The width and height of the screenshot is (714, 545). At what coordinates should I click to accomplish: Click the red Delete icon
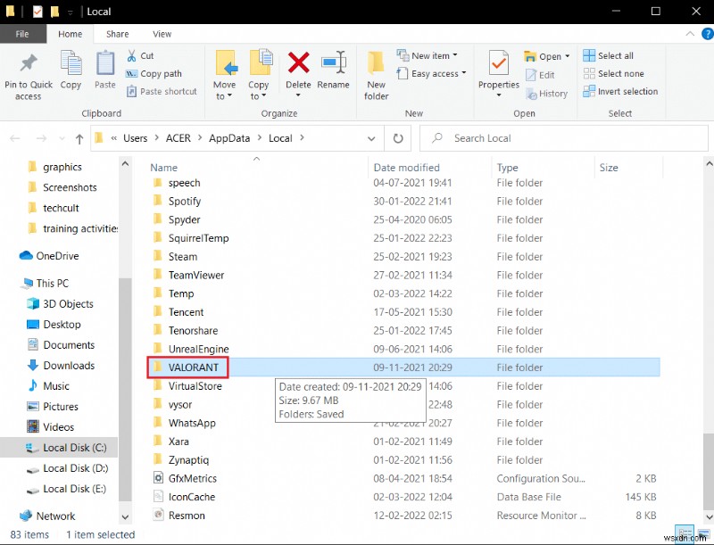tap(298, 62)
